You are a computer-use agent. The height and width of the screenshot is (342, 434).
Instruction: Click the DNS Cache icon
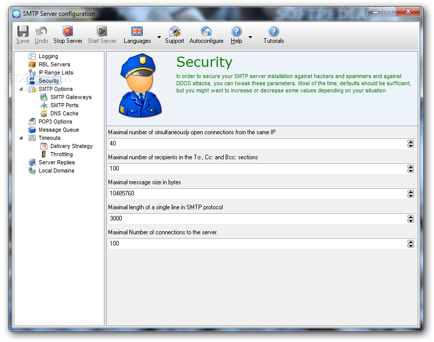coord(44,113)
